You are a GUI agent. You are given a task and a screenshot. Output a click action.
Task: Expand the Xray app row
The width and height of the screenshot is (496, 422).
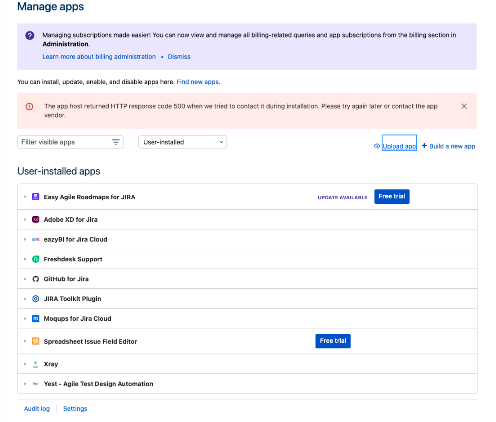25,364
